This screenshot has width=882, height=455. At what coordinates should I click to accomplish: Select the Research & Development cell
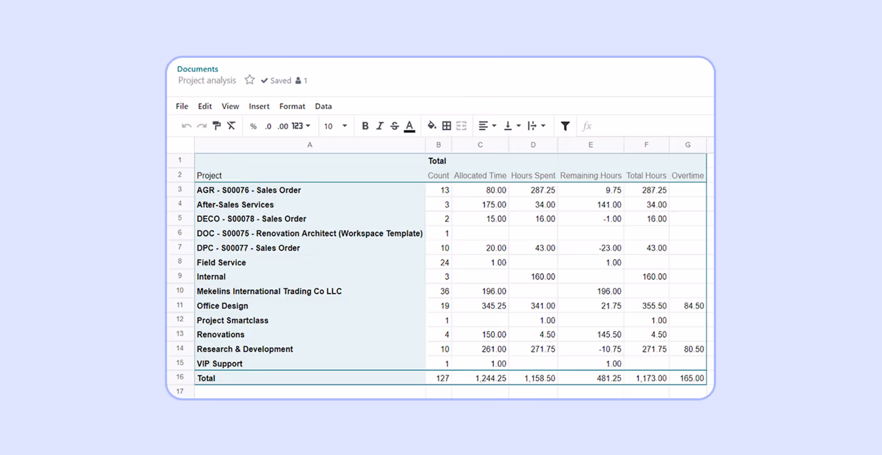pyautogui.click(x=310, y=349)
